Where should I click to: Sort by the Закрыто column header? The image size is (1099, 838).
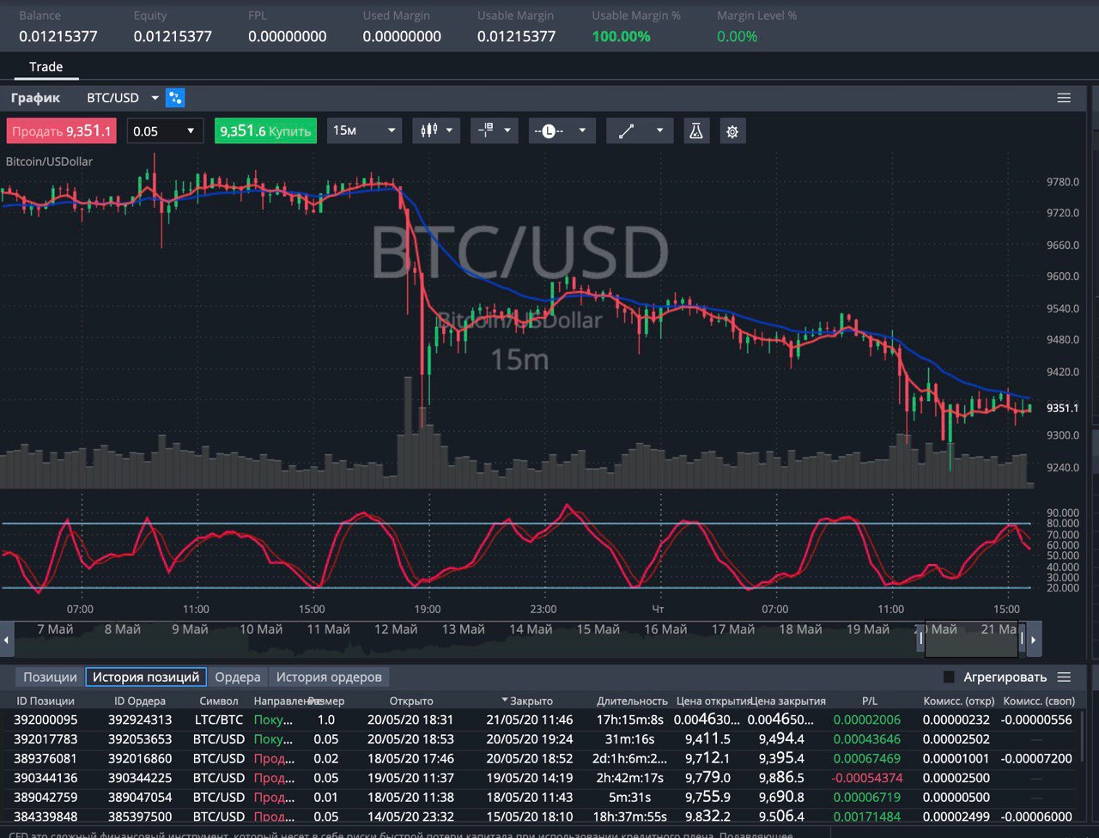point(531,701)
